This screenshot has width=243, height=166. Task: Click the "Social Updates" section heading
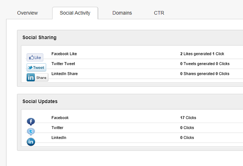tap(40, 101)
